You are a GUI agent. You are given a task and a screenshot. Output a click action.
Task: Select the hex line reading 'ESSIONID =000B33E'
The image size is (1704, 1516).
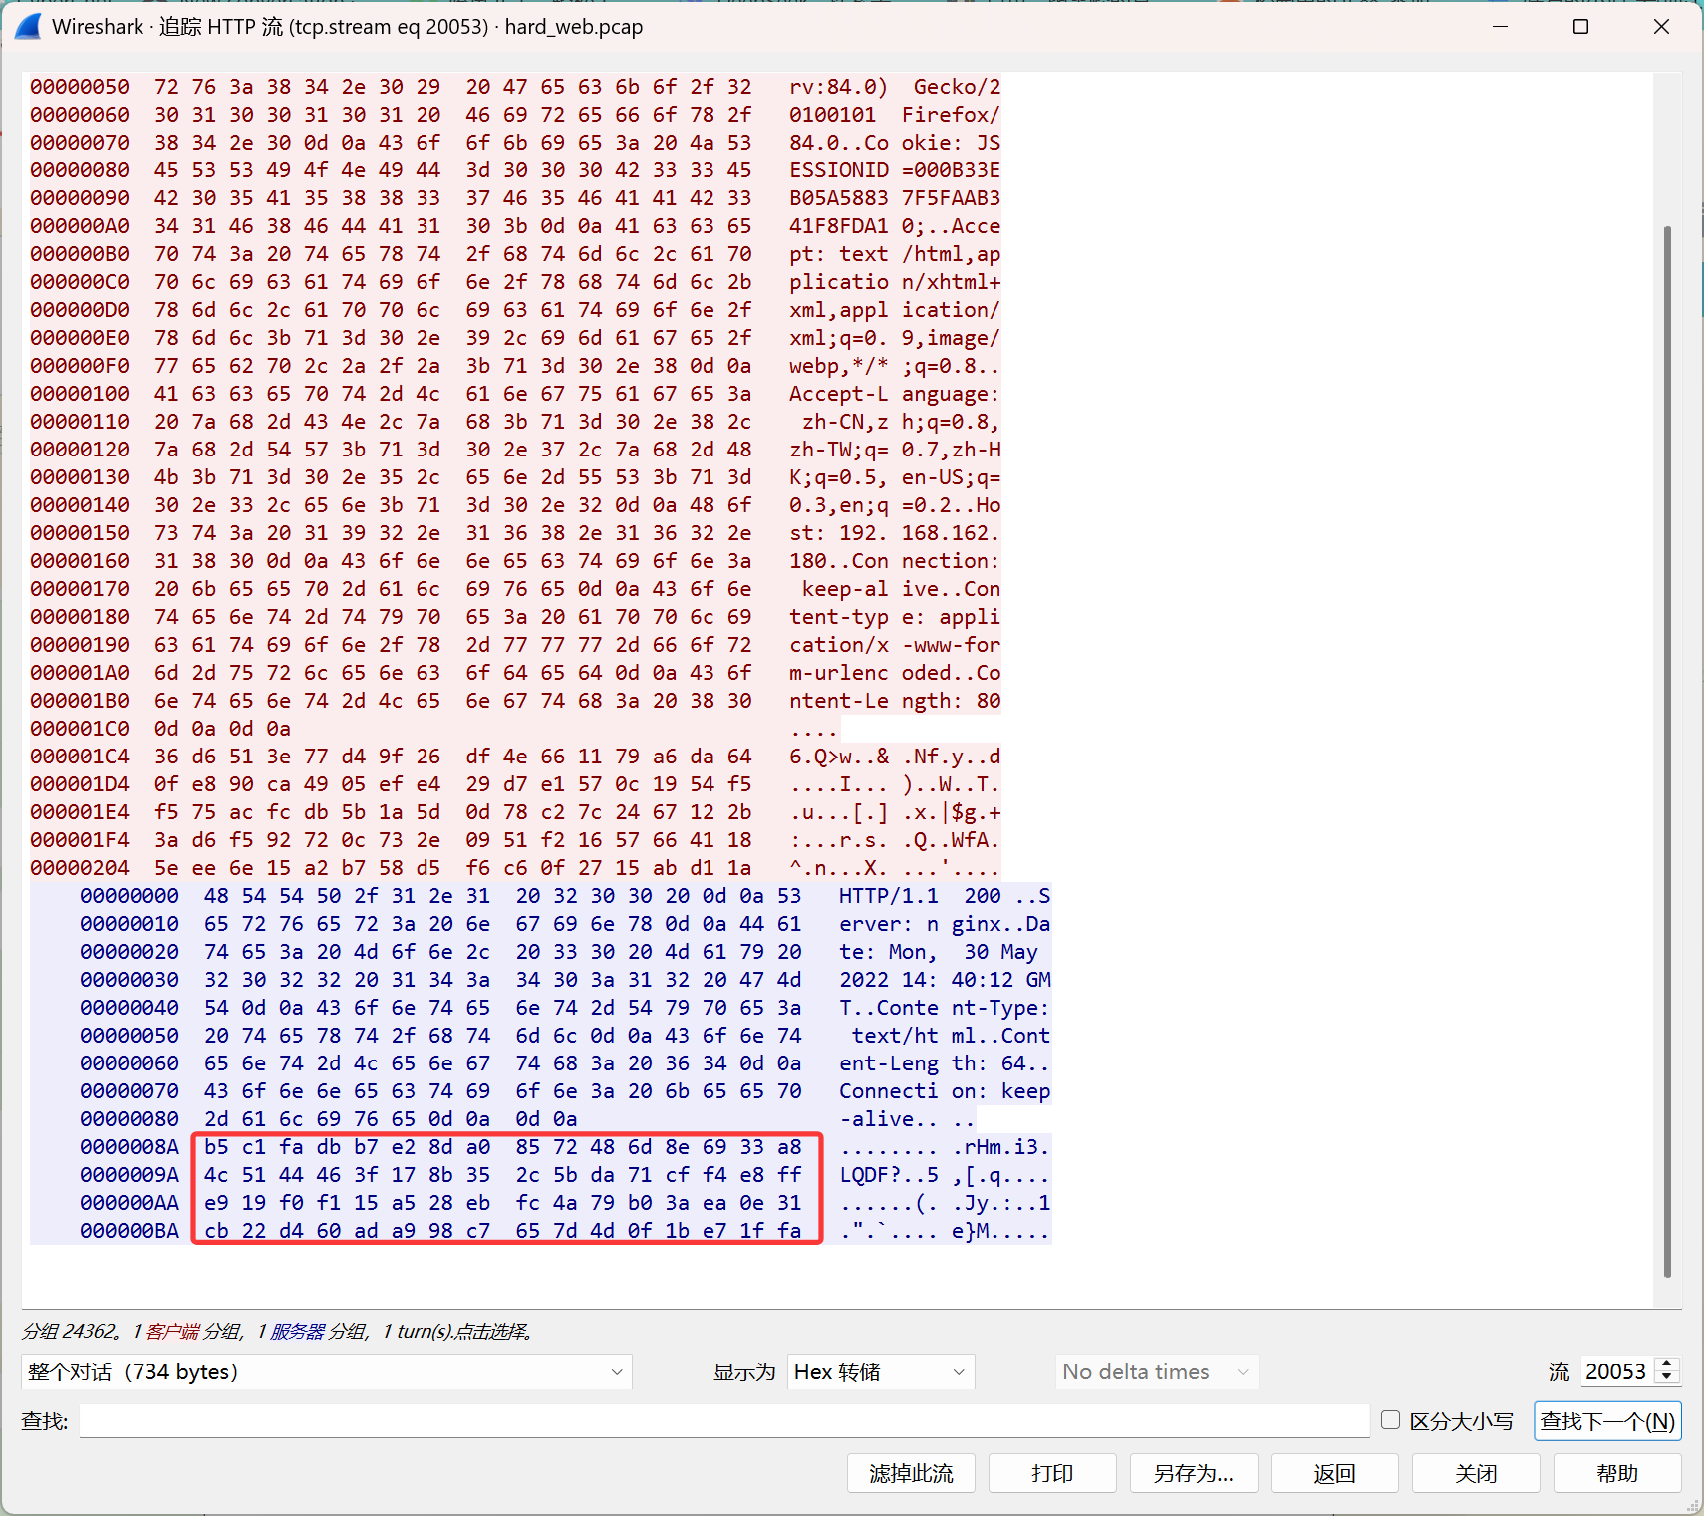tap(515, 170)
